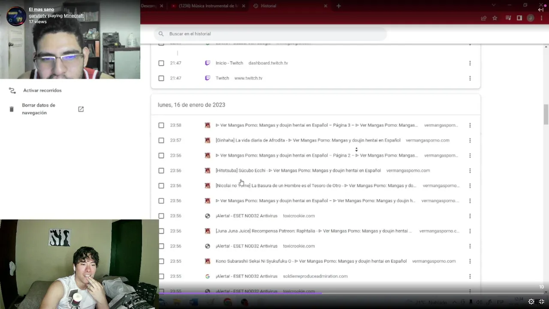Image resolution: width=549 pixels, height=309 pixels.
Task: Open the three-dot menu on Hitotsuba row
Action: coord(470,170)
